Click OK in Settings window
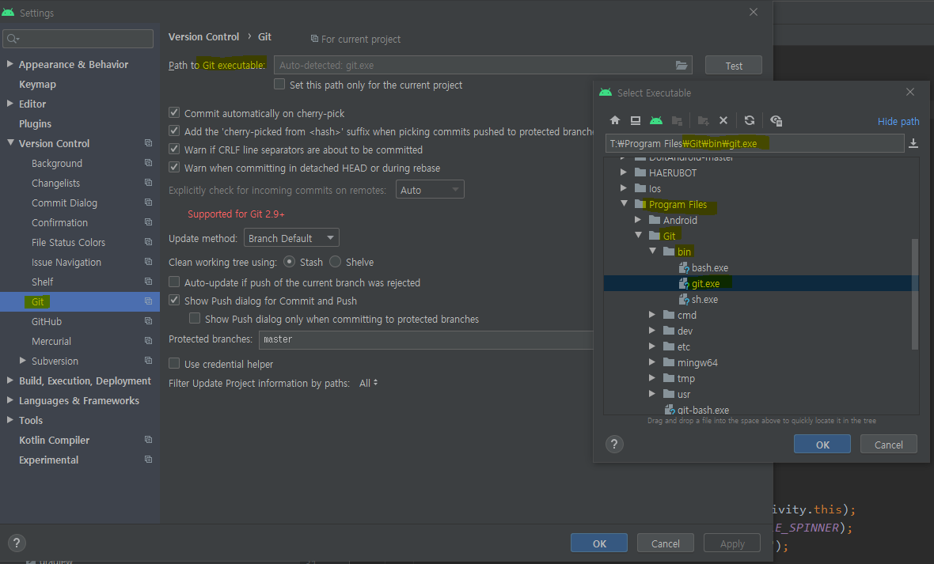 point(599,543)
